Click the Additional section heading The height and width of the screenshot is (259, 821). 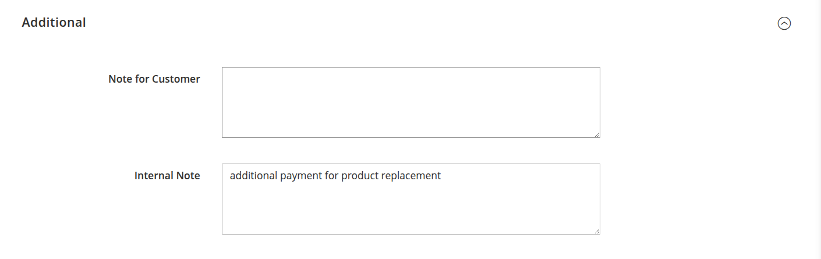[x=54, y=23]
